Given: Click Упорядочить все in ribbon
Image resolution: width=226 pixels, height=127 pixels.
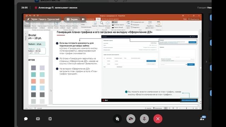Looking at the screenshot, I should [x=137, y=22].
